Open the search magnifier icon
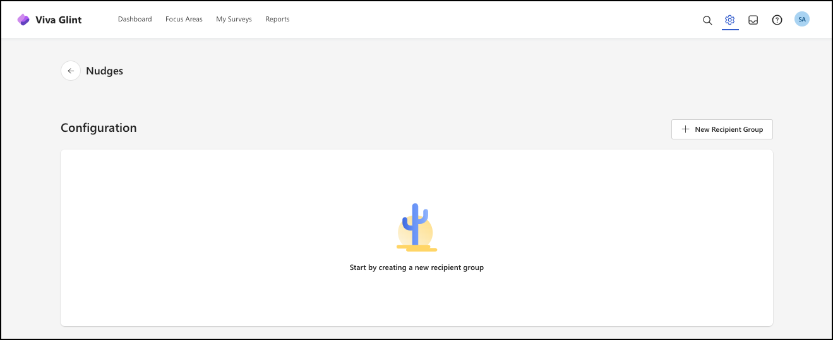833x340 pixels. (x=707, y=20)
